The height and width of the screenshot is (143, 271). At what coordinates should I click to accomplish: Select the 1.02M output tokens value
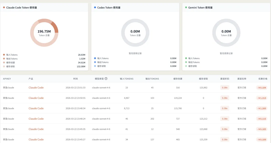click(82, 59)
